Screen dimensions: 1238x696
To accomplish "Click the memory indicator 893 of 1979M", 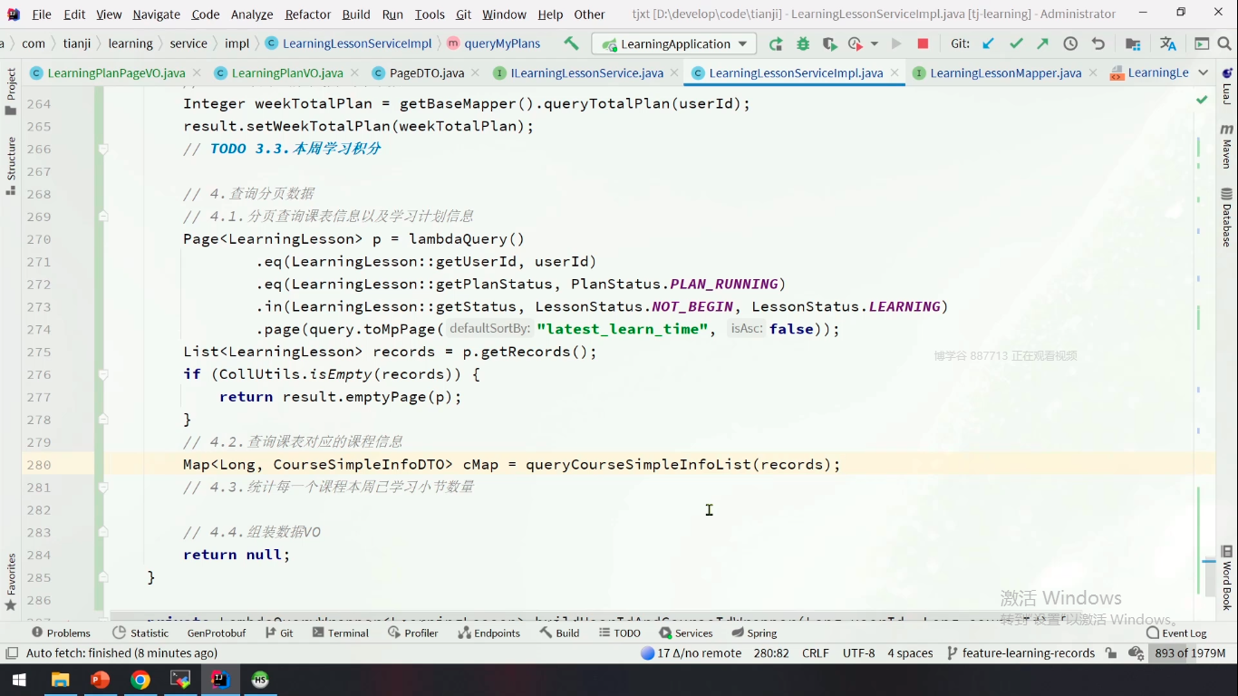I will tap(1190, 652).
